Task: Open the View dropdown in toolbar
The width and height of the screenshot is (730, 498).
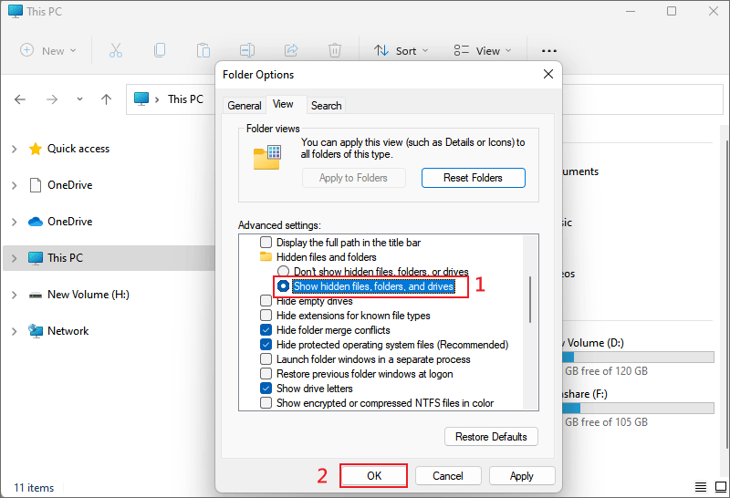Action: click(x=483, y=51)
